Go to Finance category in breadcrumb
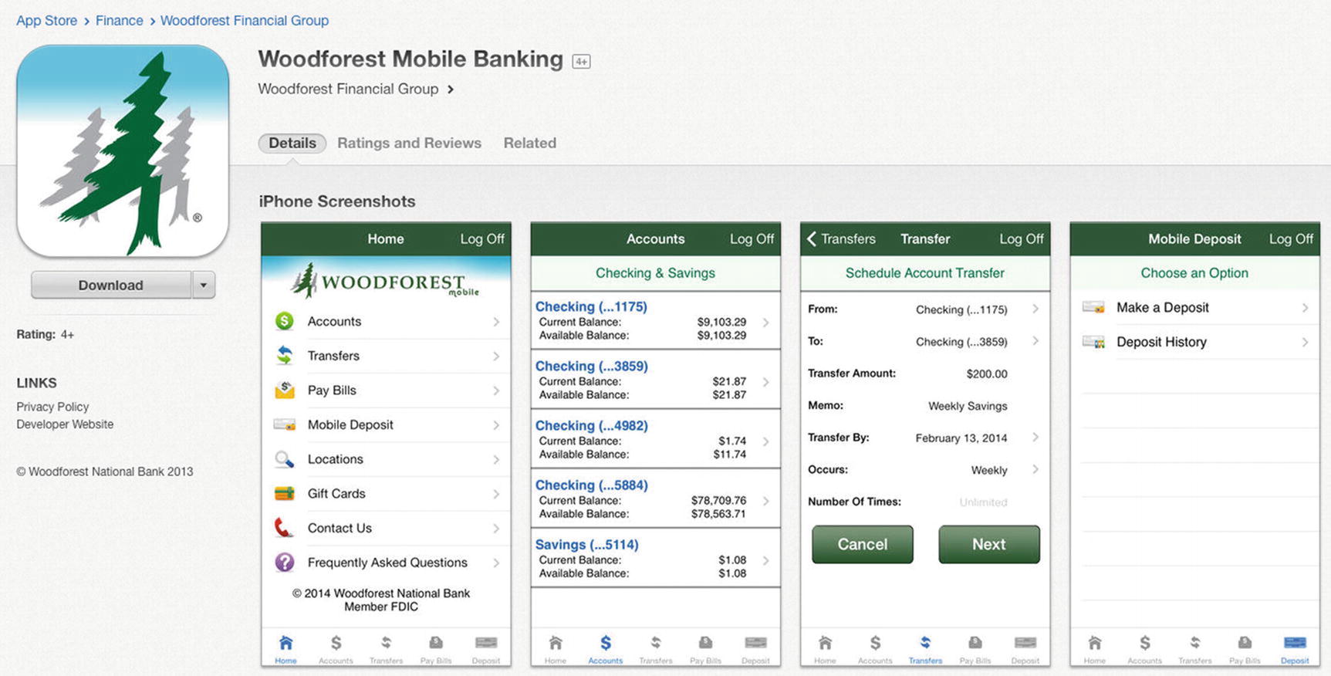The height and width of the screenshot is (676, 1331). [120, 21]
